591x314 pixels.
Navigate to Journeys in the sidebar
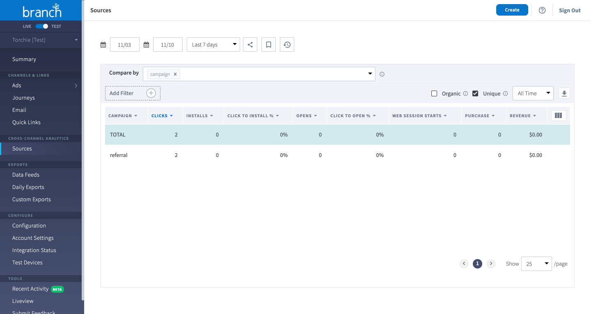(23, 98)
